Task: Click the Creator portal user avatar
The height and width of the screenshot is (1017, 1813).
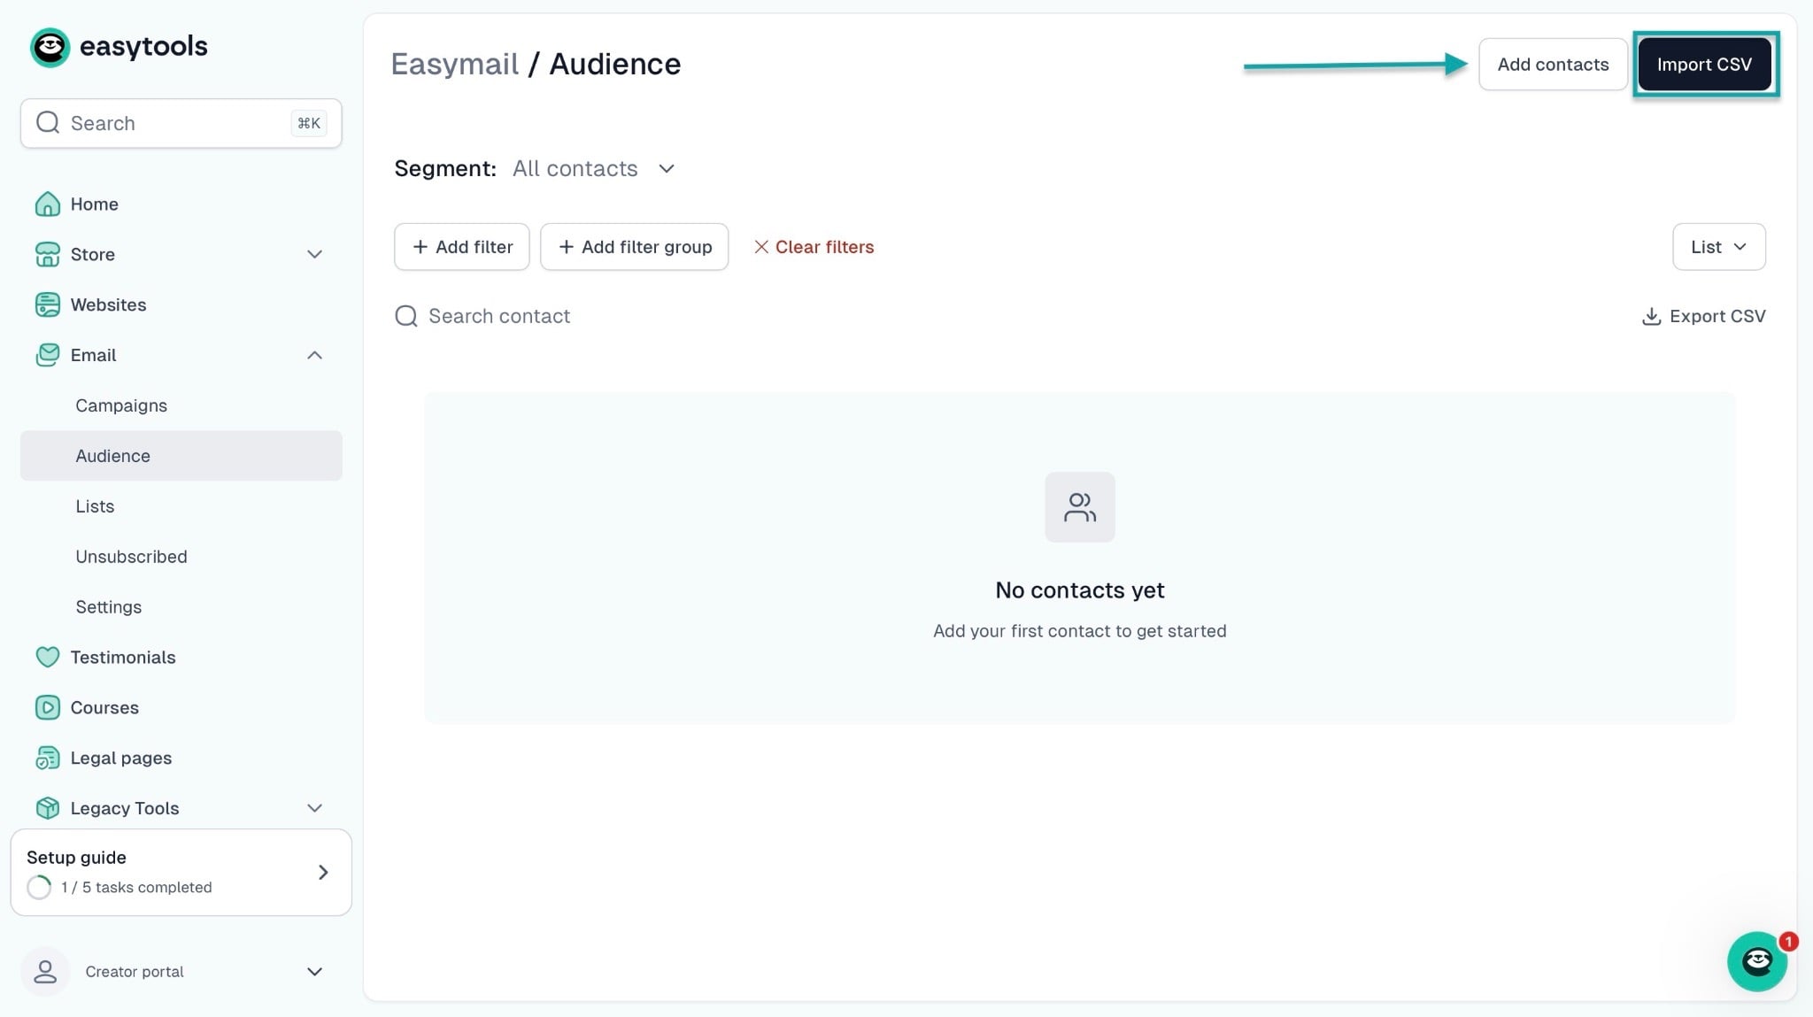Action: (x=45, y=972)
